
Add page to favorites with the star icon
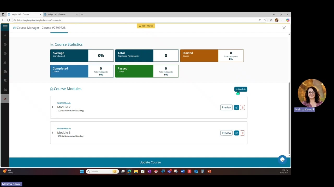point(265,20)
